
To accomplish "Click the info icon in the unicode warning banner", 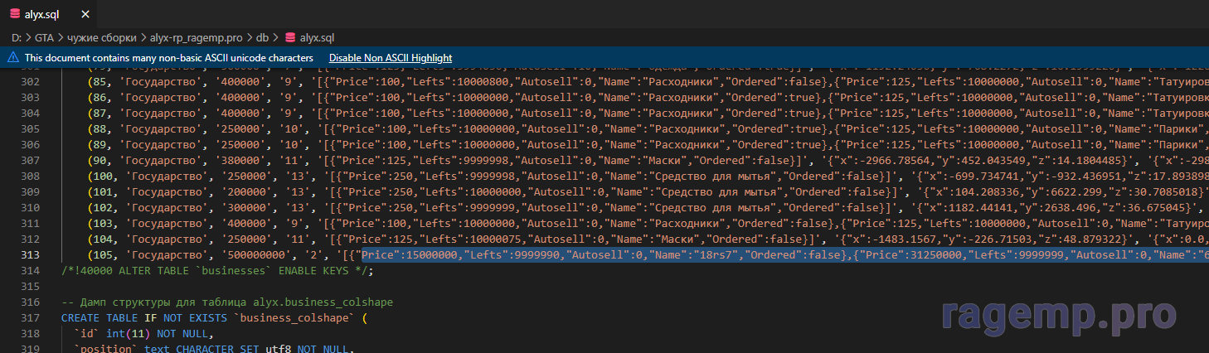I will pos(12,58).
